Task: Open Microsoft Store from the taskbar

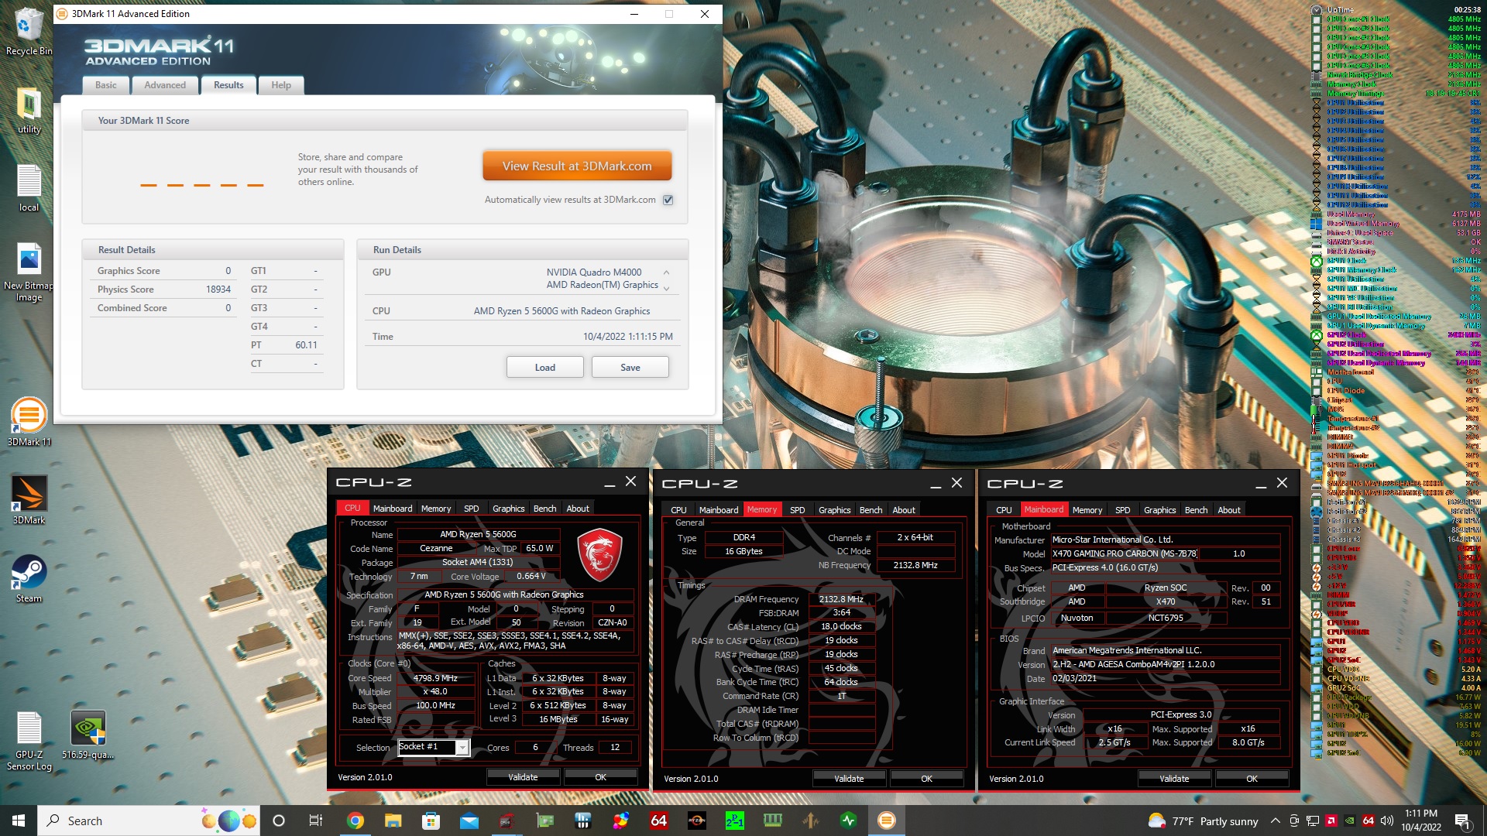Action: click(431, 821)
